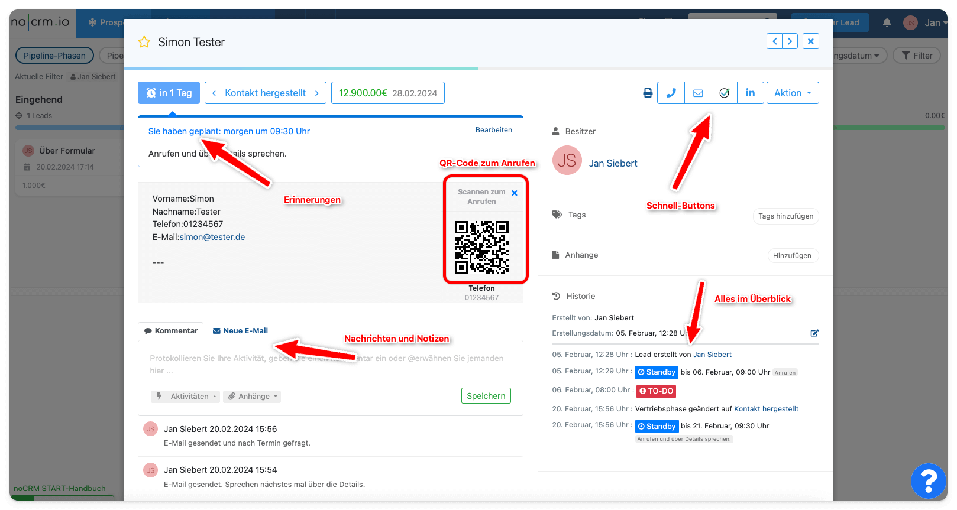Go to next lead with right chevron

pyautogui.click(x=790, y=41)
